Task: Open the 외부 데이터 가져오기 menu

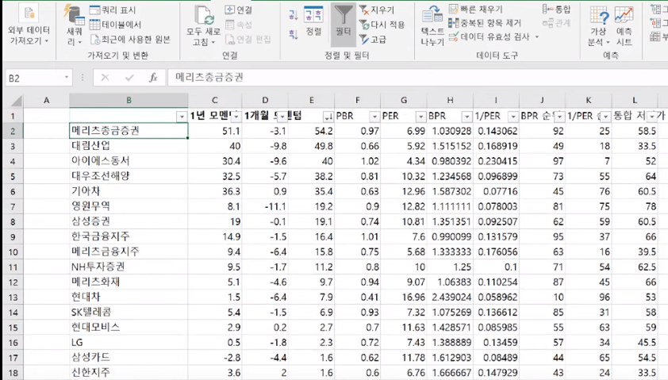Action: 29,25
